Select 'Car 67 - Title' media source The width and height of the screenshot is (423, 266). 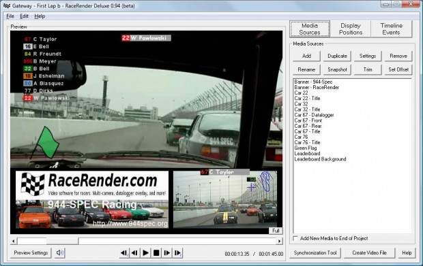307,131
